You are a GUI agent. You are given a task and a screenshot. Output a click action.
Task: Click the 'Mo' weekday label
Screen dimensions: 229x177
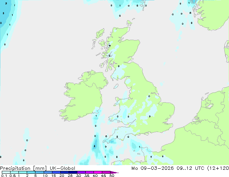[134, 168]
